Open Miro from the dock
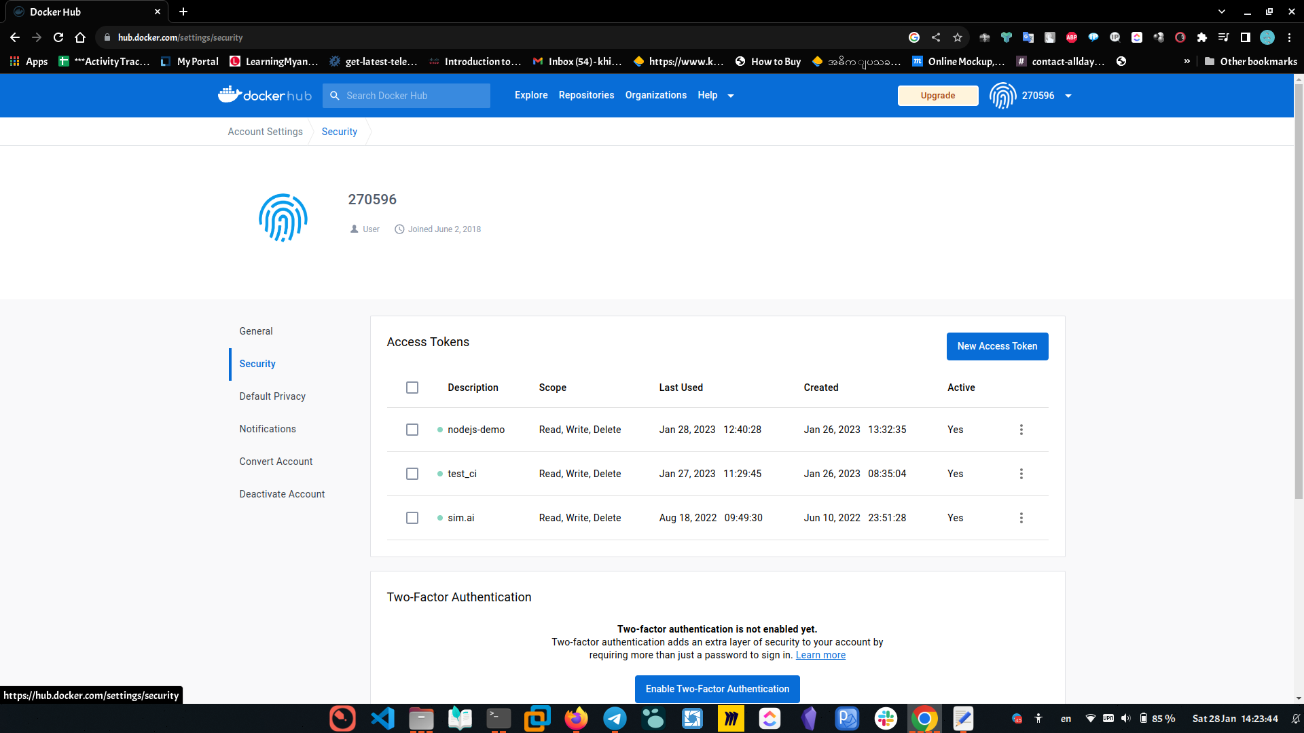Image resolution: width=1304 pixels, height=733 pixels. (x=731, y=718)
